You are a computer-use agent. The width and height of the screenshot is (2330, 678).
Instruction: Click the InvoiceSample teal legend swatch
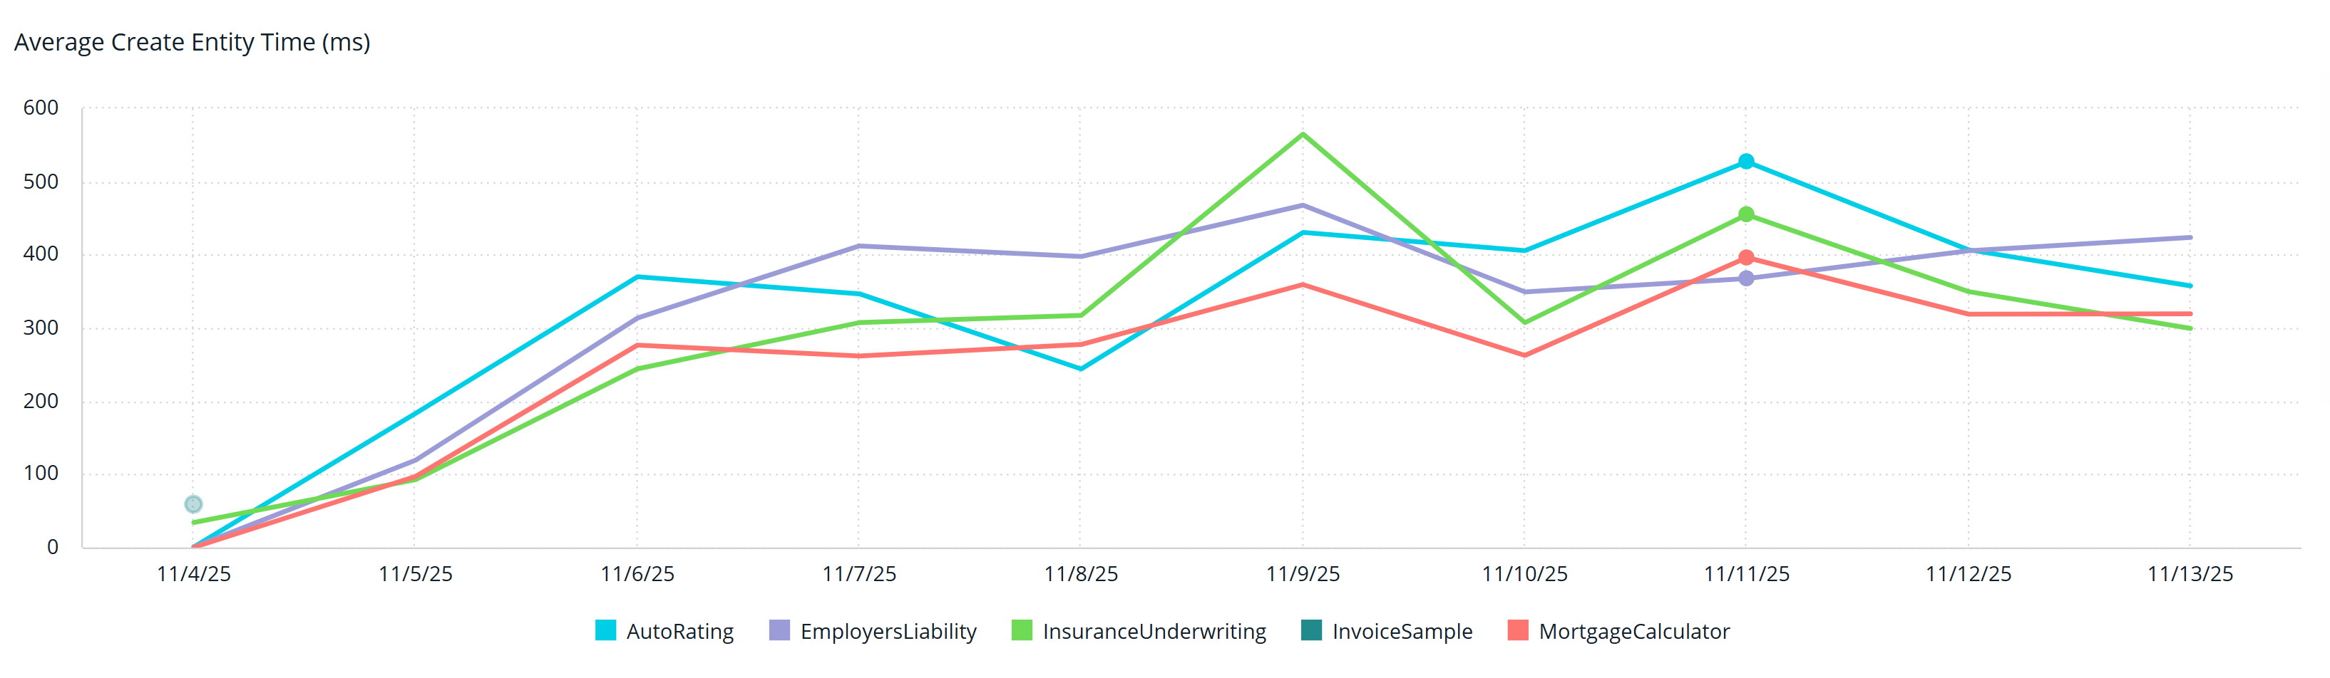click(1310, 630)
